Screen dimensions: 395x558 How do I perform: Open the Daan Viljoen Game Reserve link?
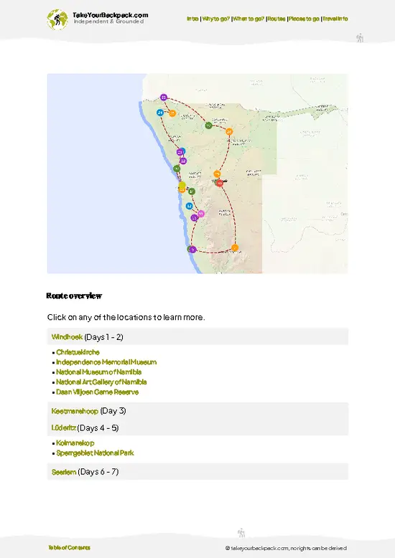coord(98,392)
